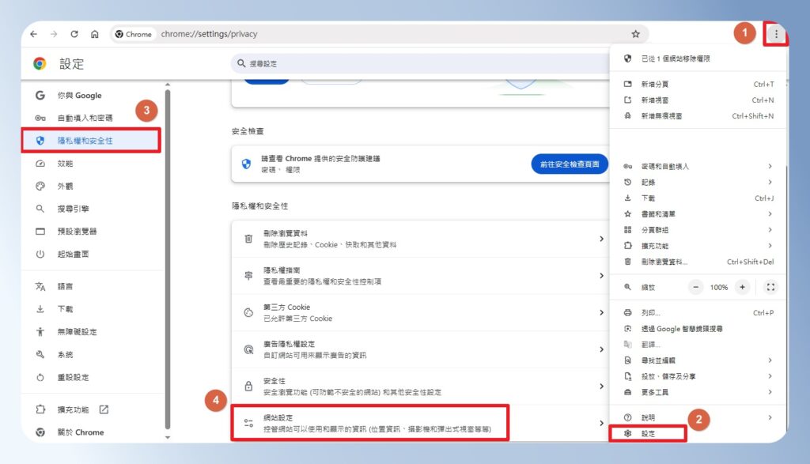Click the 搜尋設定 search field
Viewport: 810px width, 464px height.
[x=419, y=63]
